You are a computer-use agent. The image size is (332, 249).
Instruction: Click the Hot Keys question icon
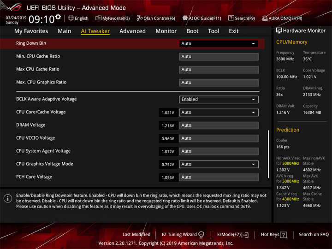coord(284,235)
